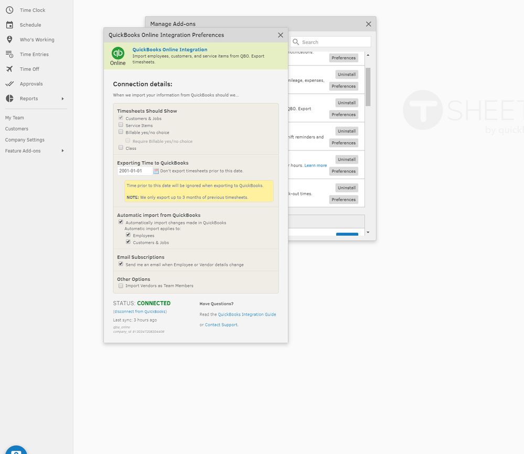This screenshot has width=524, height=454.
Task: Go to Who's Working
Action: (x=37, y=40)
